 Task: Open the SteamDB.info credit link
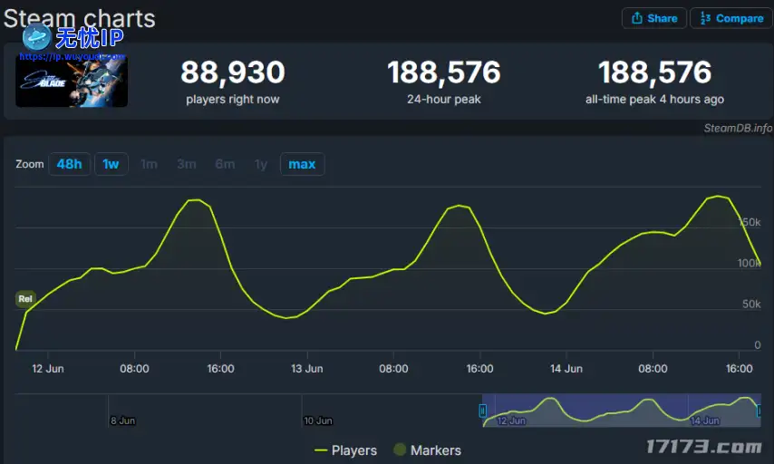coord(738,128)
